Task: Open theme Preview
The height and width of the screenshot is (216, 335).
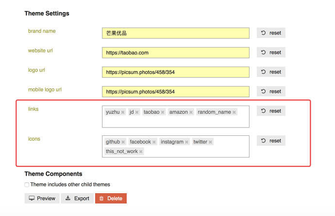Action: [x=42, y=198]
